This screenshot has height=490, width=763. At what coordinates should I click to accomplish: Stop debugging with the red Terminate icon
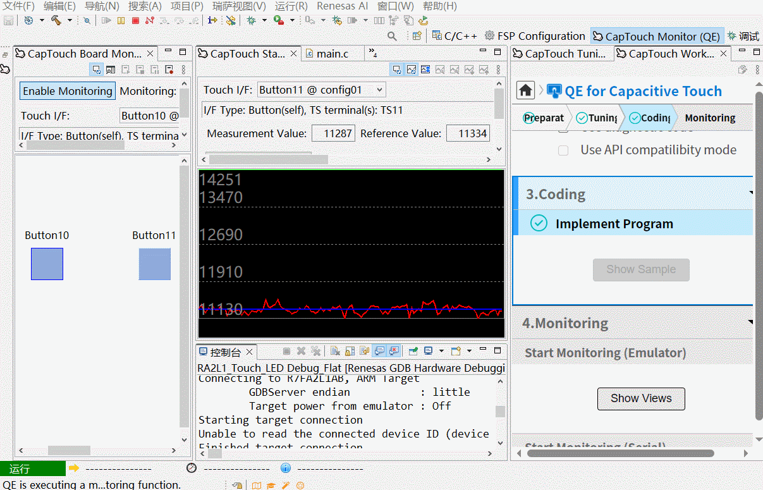point(135,20)
